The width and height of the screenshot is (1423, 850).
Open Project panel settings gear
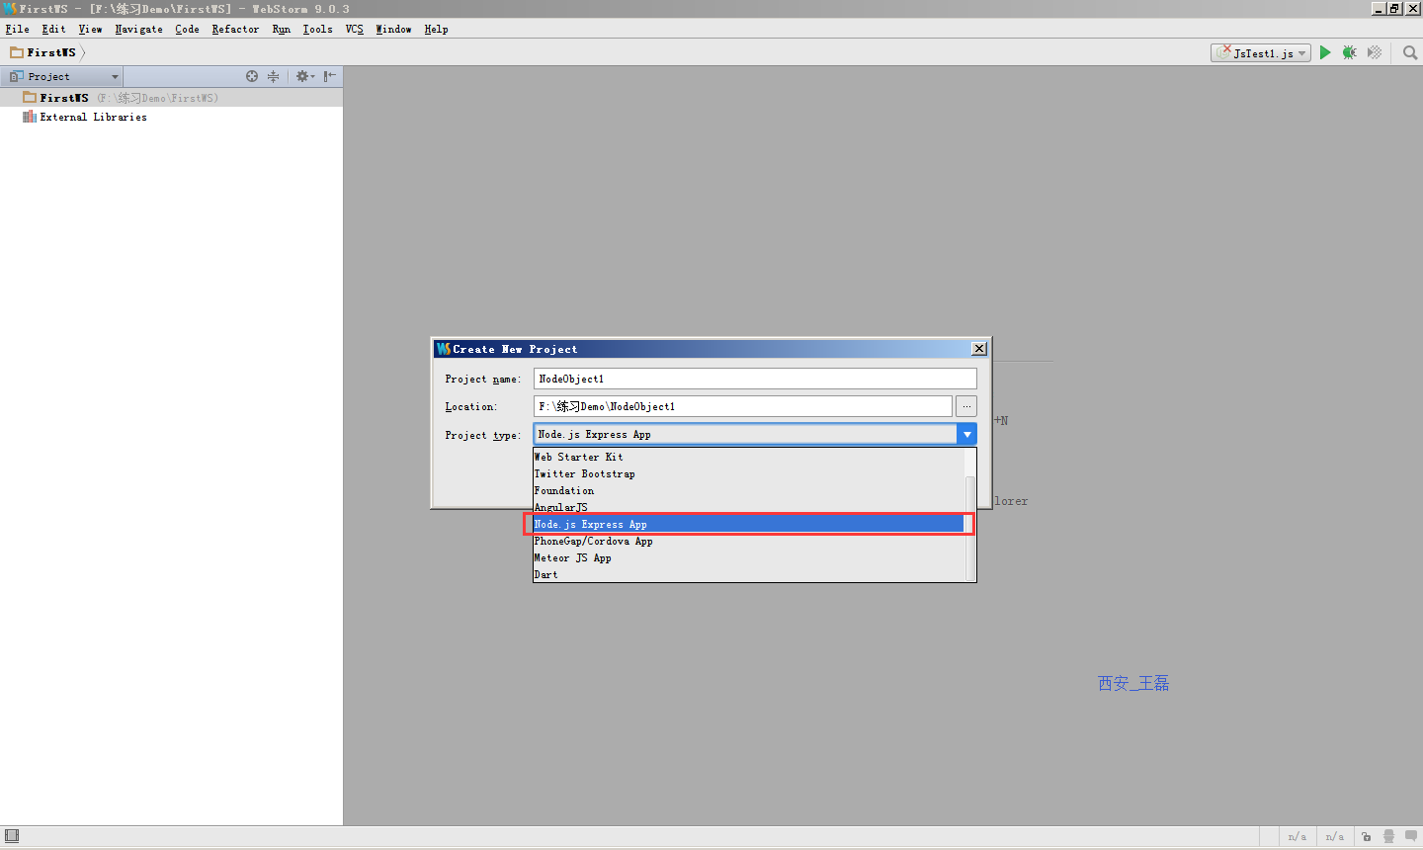pyautogui.click(x=304, y=76)
